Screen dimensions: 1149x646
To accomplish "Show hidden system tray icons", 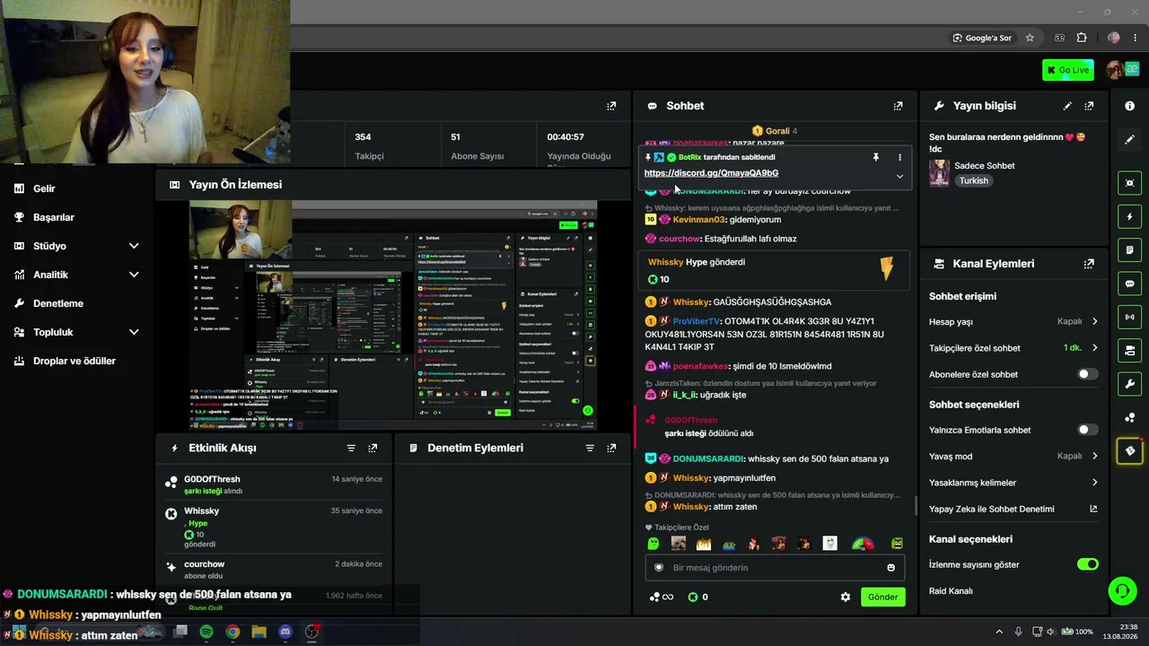I will [999, 632].
